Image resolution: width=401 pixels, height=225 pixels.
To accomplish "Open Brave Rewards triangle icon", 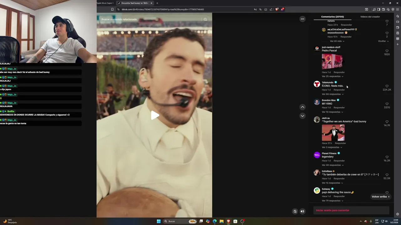I will (x=282, y=9).
